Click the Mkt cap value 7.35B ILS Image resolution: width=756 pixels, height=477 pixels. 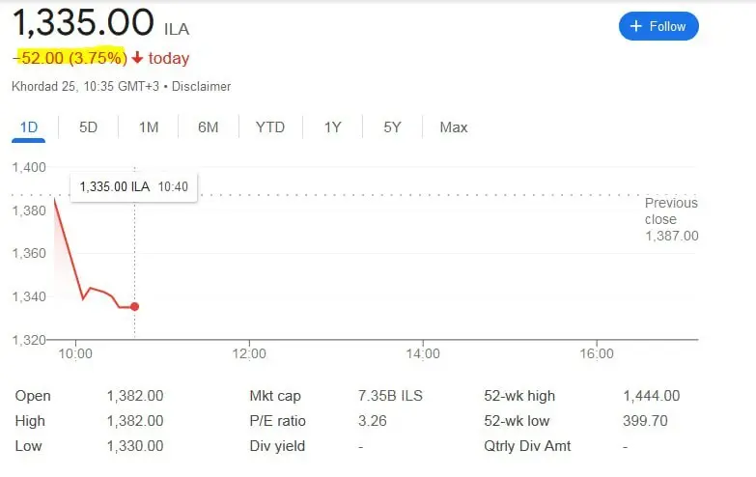point(390,396)
